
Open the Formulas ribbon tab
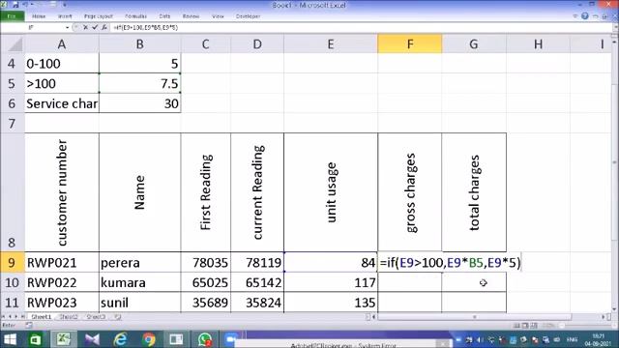pos(135,16)
